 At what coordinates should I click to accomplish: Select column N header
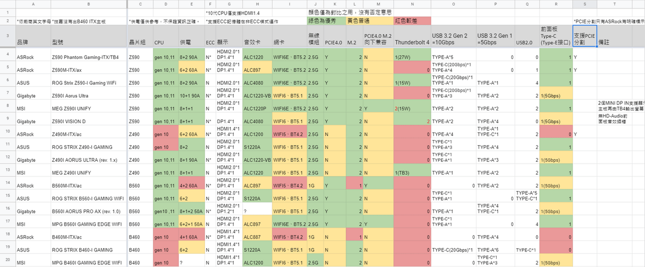pos(412,4)
